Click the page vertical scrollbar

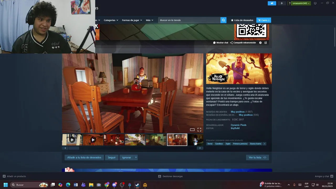(335, 37)
